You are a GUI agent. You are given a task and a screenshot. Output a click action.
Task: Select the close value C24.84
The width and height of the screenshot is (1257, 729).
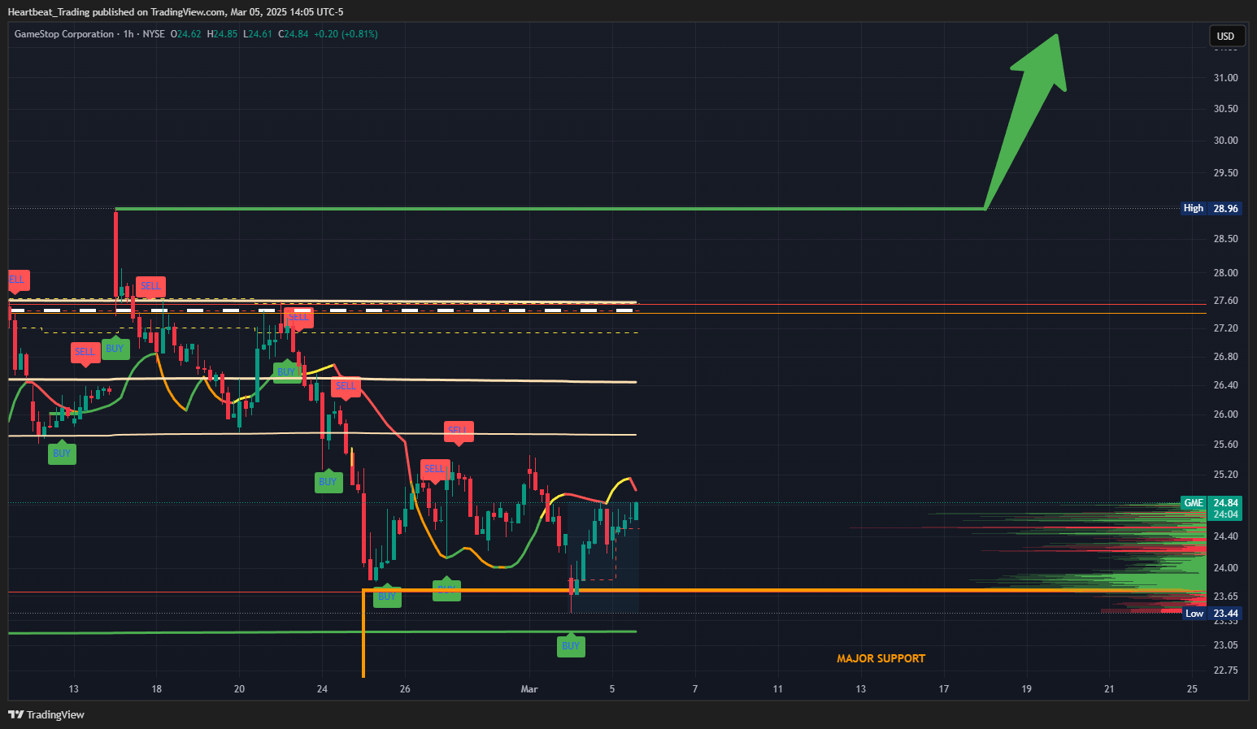coord(294,34)
